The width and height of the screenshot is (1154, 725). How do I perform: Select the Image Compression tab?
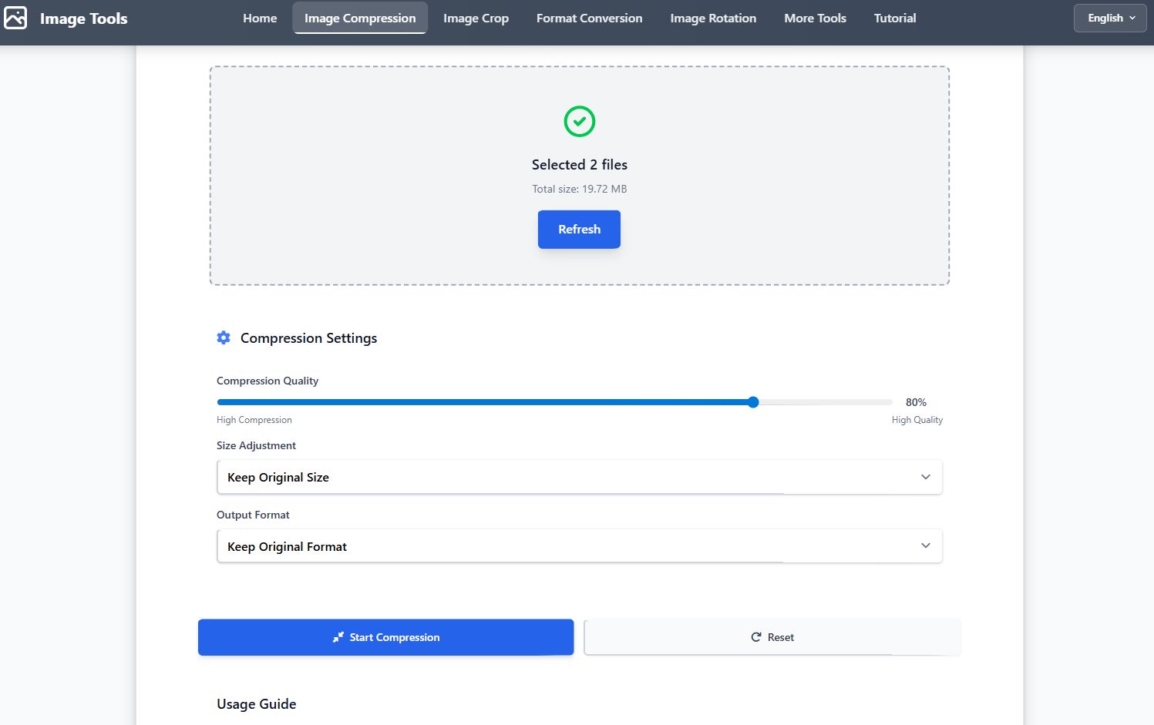pyautogui.click(x=360, y=18)
